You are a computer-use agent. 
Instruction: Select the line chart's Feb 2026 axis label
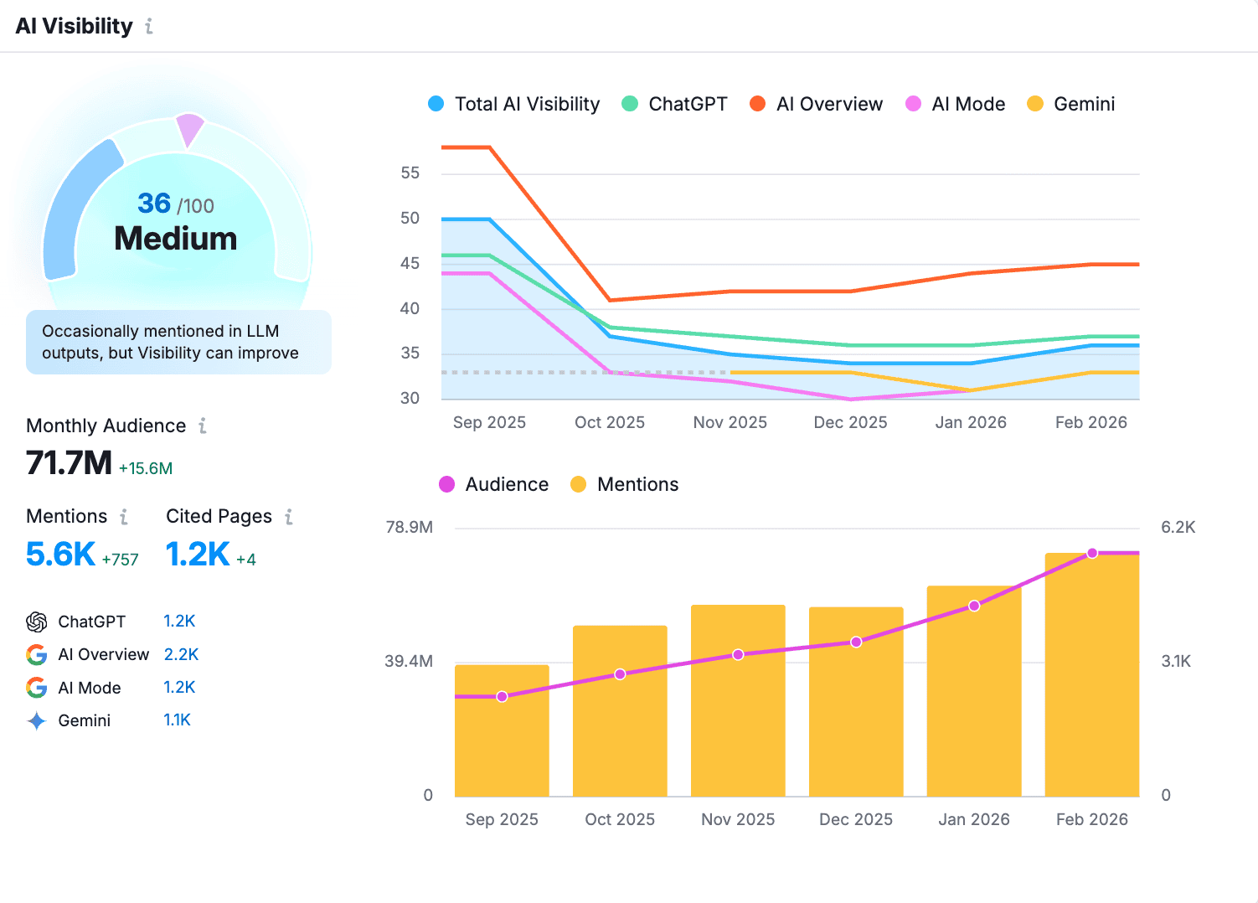click(x=1091, y=422)
